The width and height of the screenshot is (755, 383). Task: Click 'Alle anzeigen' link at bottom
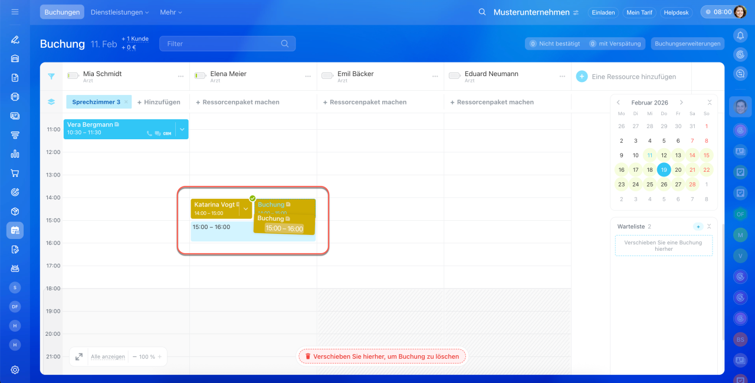[108, 356]
